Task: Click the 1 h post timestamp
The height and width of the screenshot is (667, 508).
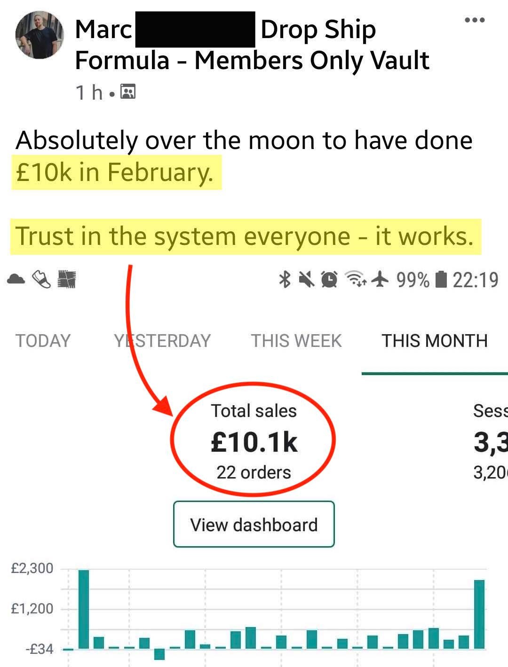Action: [89, 92]
